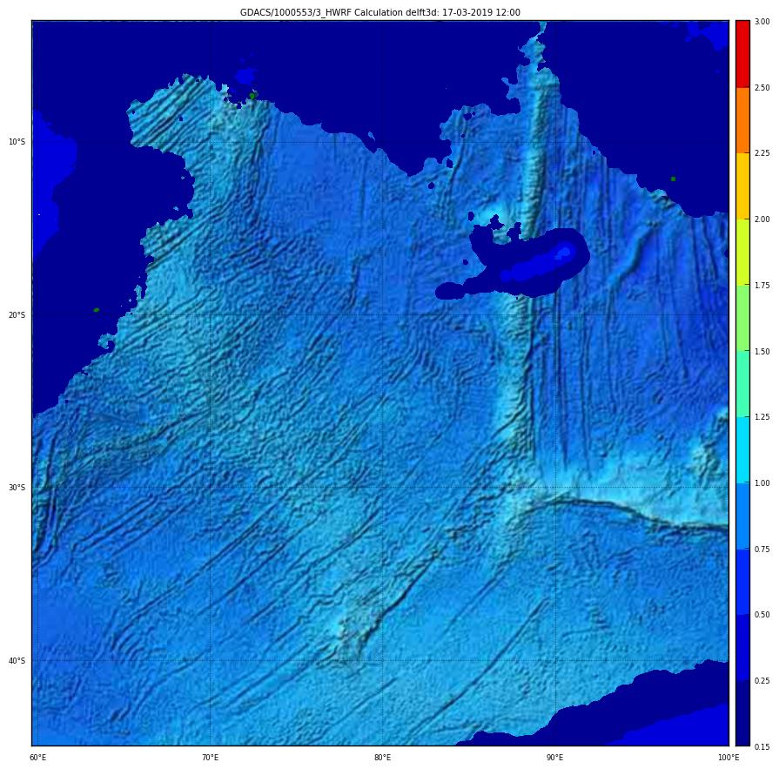Image resolution: width=779 pixels, height=769 pixels.
Task: Click the blue 0.50–0.75 colorbar segment
Action: (x=742, y=582)
